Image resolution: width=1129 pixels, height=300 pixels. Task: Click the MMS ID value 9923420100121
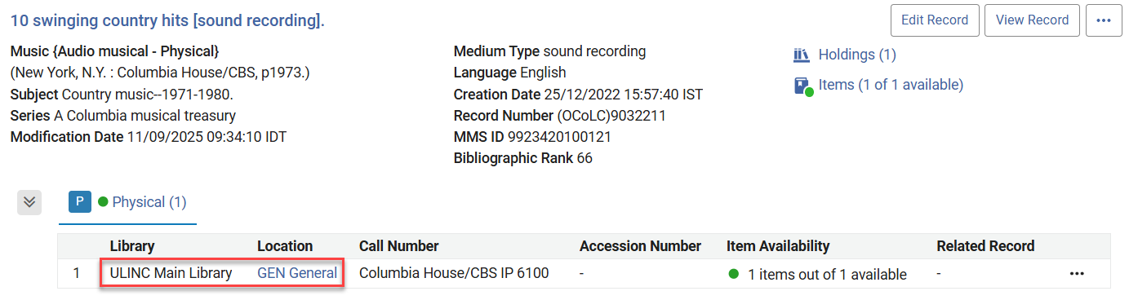coord(559,137)
